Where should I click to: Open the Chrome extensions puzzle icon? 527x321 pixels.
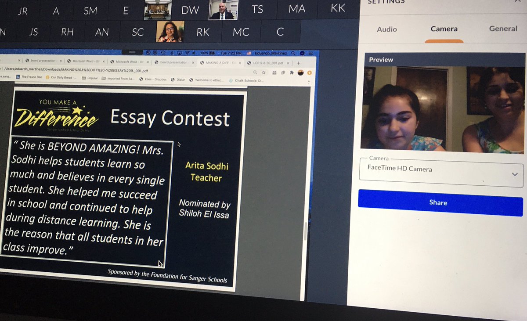(292, 73)
